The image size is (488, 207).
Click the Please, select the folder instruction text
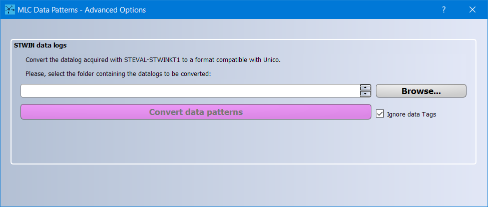coord(118,74)
